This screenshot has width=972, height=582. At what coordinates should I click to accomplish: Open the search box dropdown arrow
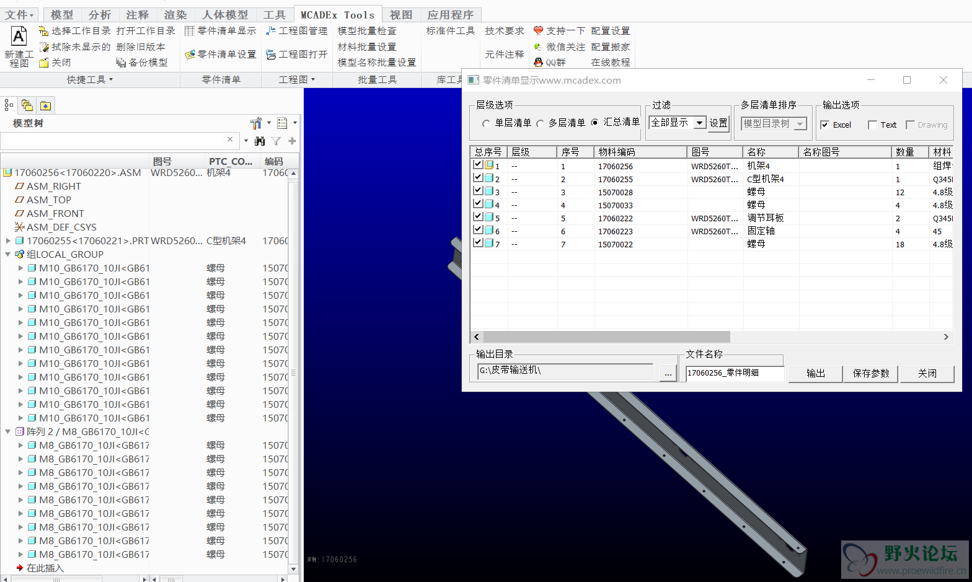tap(246, 141)
